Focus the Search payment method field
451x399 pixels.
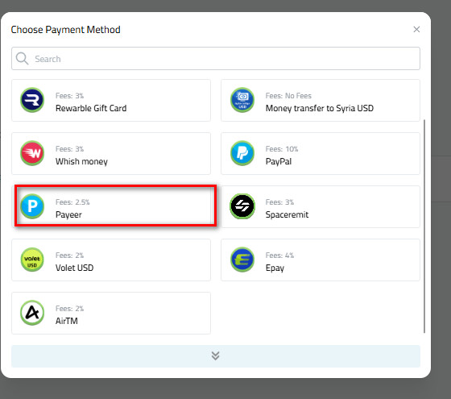click(x=216, y=58)
